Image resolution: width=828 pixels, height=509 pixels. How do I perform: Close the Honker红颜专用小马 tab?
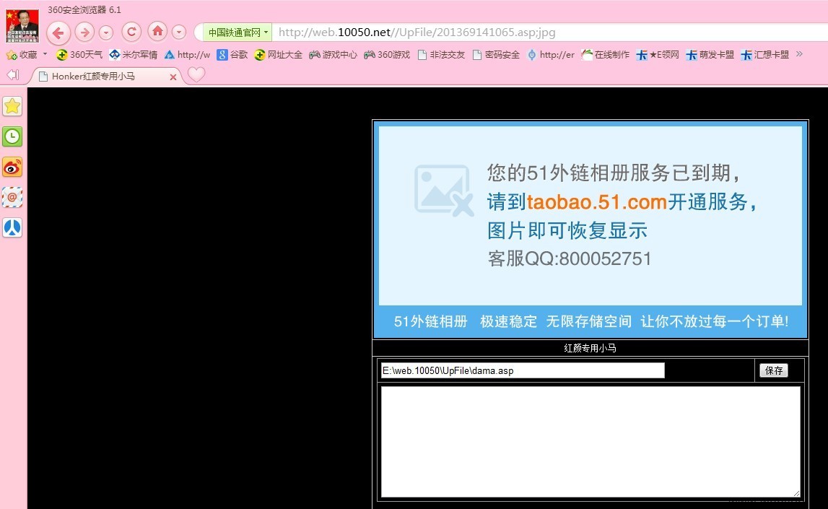tap(173, 77)
